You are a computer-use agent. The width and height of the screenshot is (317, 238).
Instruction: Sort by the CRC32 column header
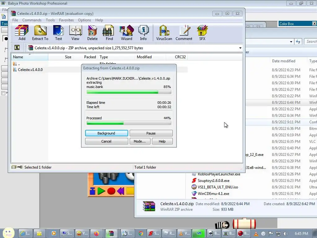point(177,57)
